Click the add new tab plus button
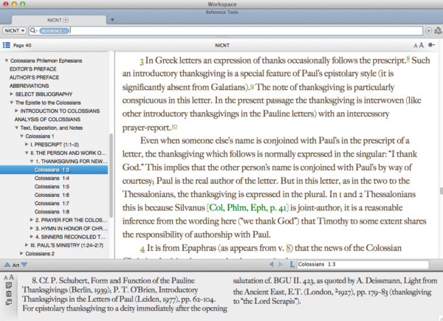This screenshot has height=321, width=443. pos(113,18)
